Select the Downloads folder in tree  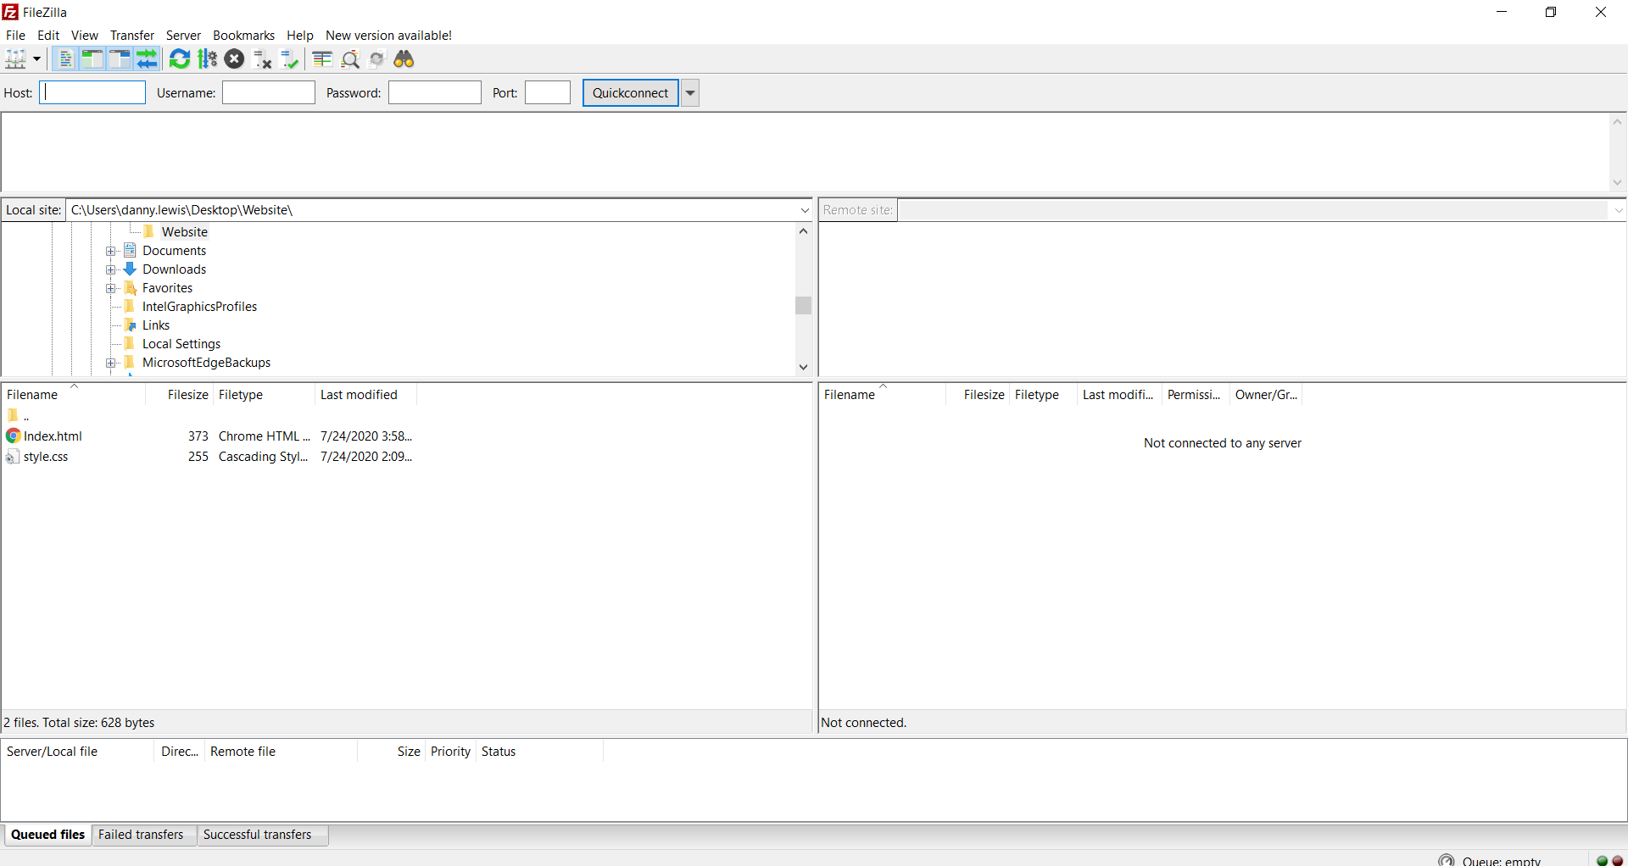tap(174, 269)
